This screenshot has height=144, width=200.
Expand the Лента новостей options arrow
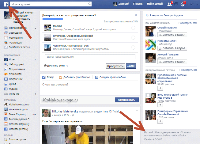(36, 28)
